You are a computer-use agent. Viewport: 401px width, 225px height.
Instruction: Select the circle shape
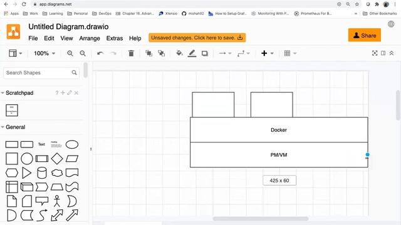click(x=27, y=159)
